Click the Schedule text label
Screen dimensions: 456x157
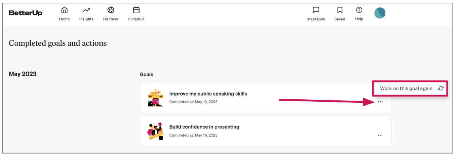(x=136, y=19)
